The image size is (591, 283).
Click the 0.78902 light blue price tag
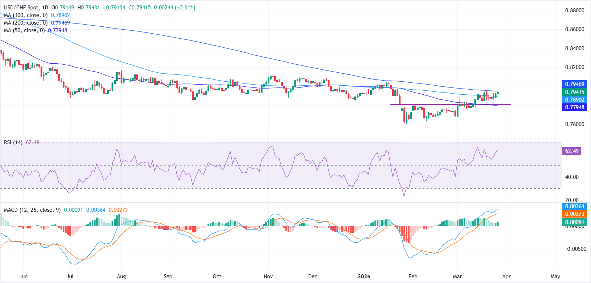(574, 100)
